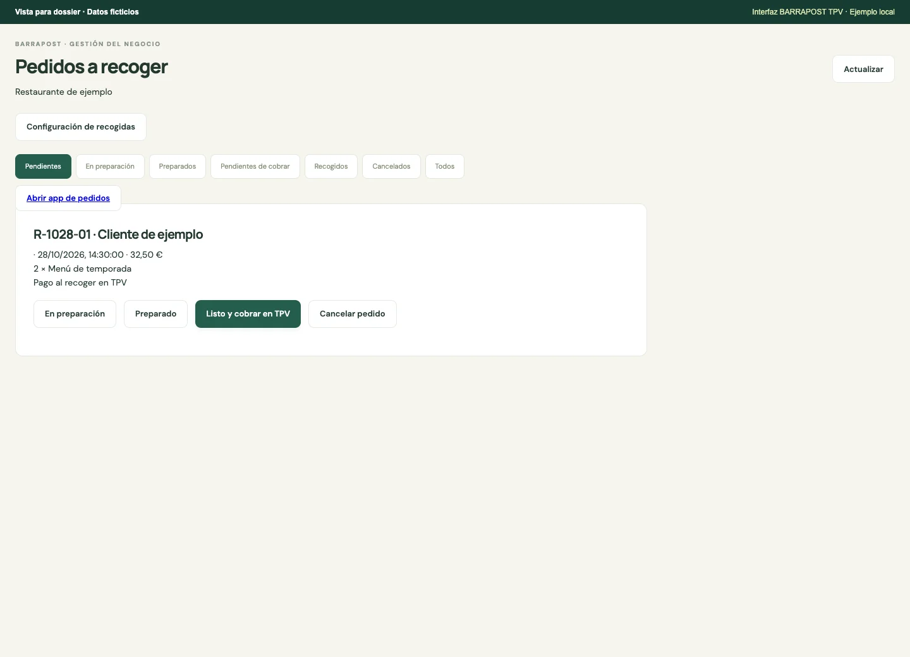Show the Preparados tab
The width and height of the screenshot is (910, 657).
point(178,167)
